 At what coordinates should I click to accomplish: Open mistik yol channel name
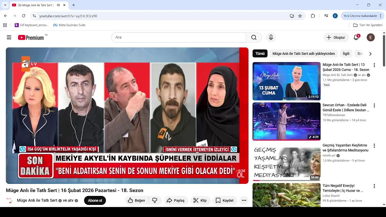coord(329,156)
